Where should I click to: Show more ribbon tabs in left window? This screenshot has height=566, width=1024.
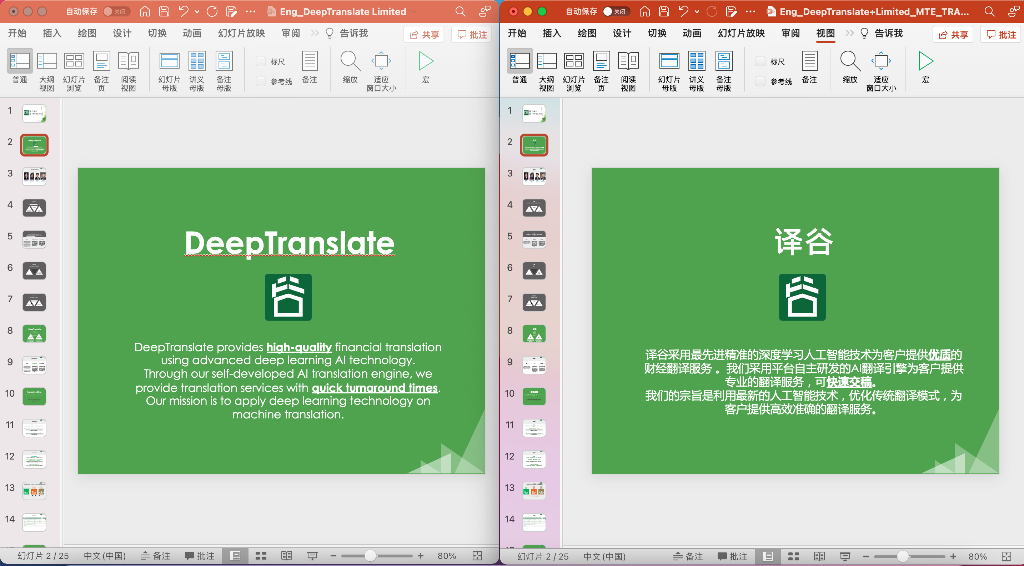[315, 33]
